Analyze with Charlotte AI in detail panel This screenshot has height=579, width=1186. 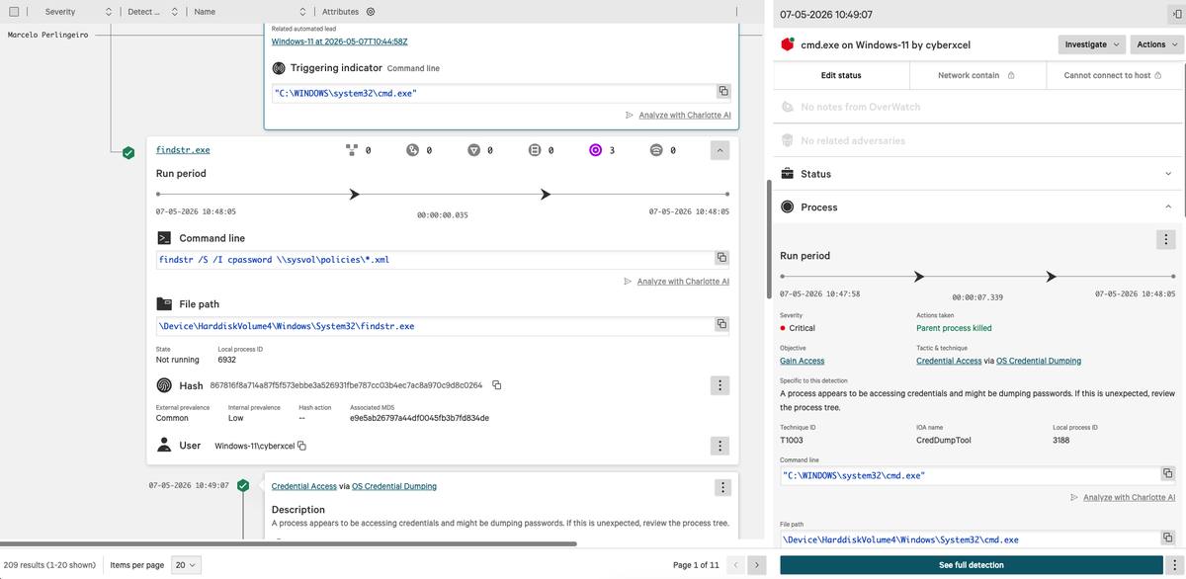1129,497
